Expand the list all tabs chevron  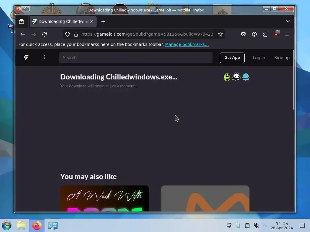[x=288, y=21]
